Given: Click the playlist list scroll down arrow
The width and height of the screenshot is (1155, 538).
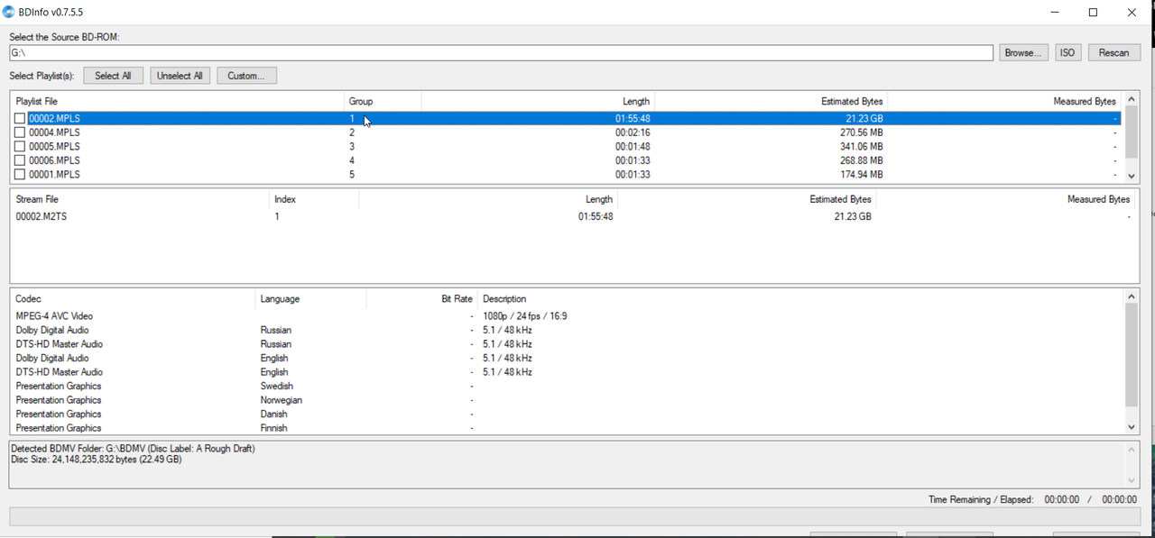Looking at the screenshot, I should click(x=1132, y=176).
